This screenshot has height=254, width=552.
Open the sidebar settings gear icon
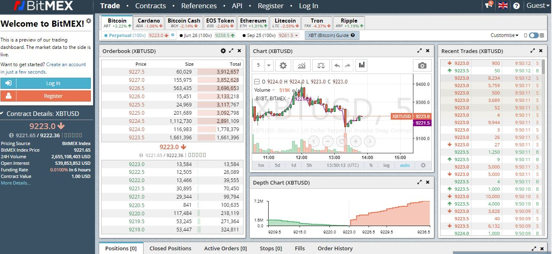(88, 21)
